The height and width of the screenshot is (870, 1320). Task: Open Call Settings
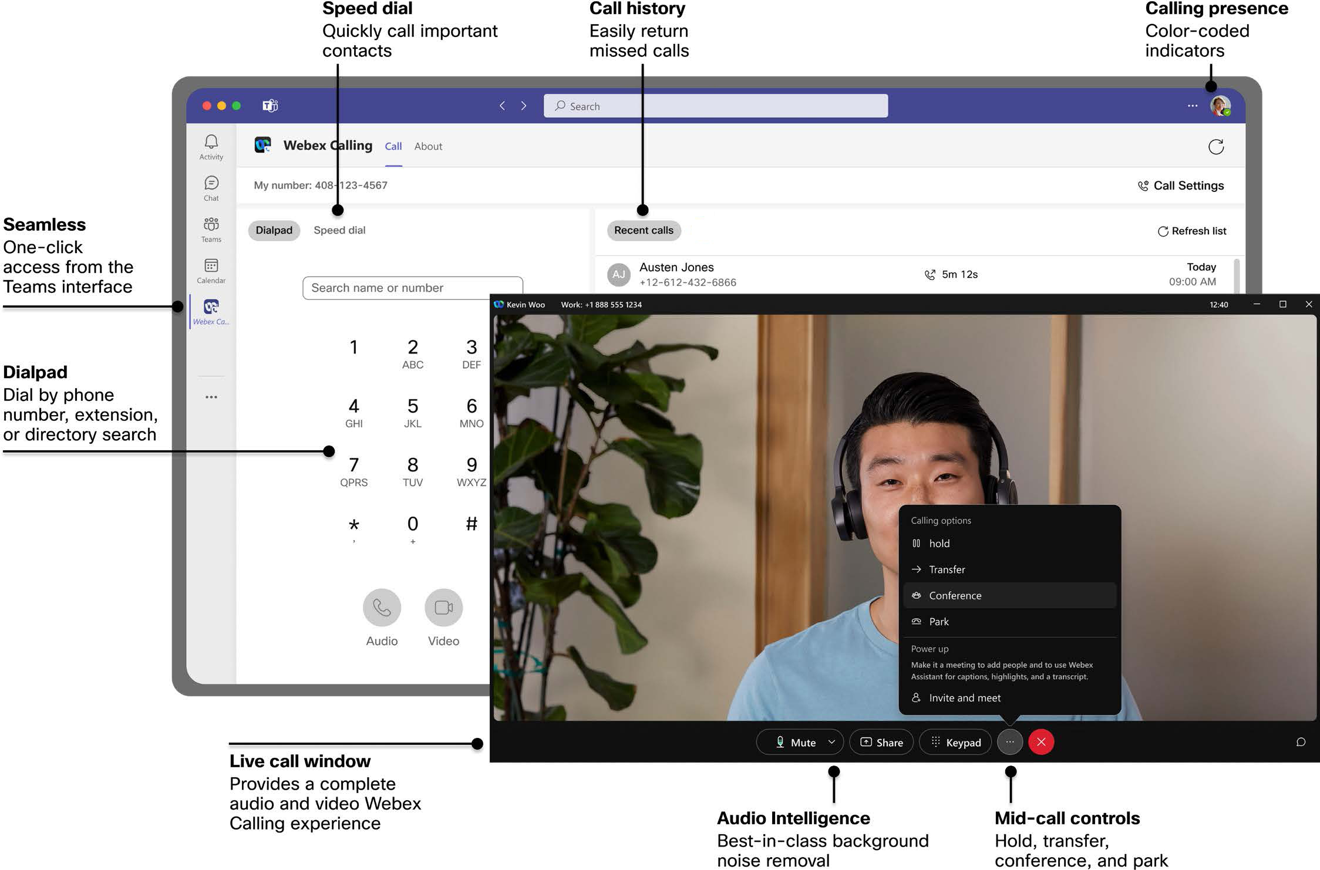click(1181, 186)
